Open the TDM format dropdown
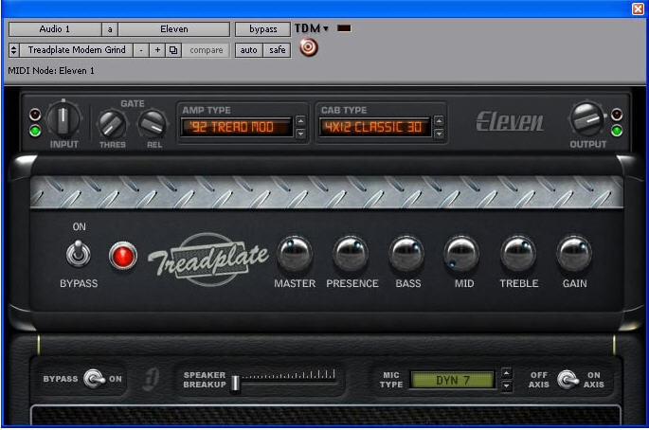The height and width of the screenshot is (430, 649). click(312, 28)
